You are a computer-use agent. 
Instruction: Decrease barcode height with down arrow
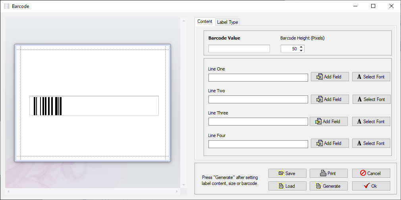pyautogui.click(x=301, y=51)
